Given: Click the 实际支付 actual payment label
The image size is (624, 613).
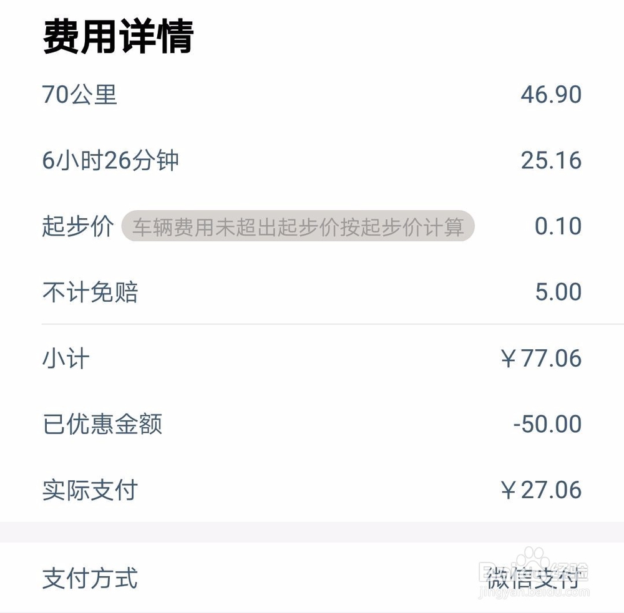Looking at the screenshot, I should click(x=90, y=490).
